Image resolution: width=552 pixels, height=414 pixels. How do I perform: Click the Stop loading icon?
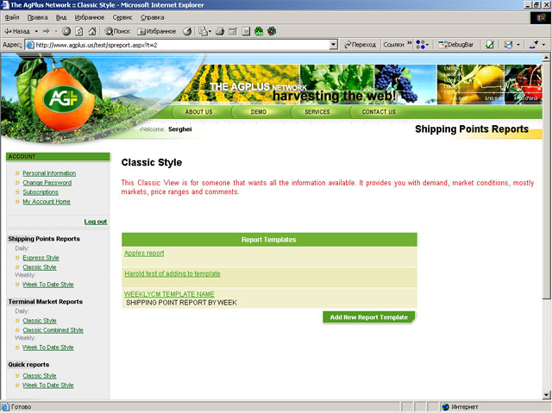click(66, 31)
